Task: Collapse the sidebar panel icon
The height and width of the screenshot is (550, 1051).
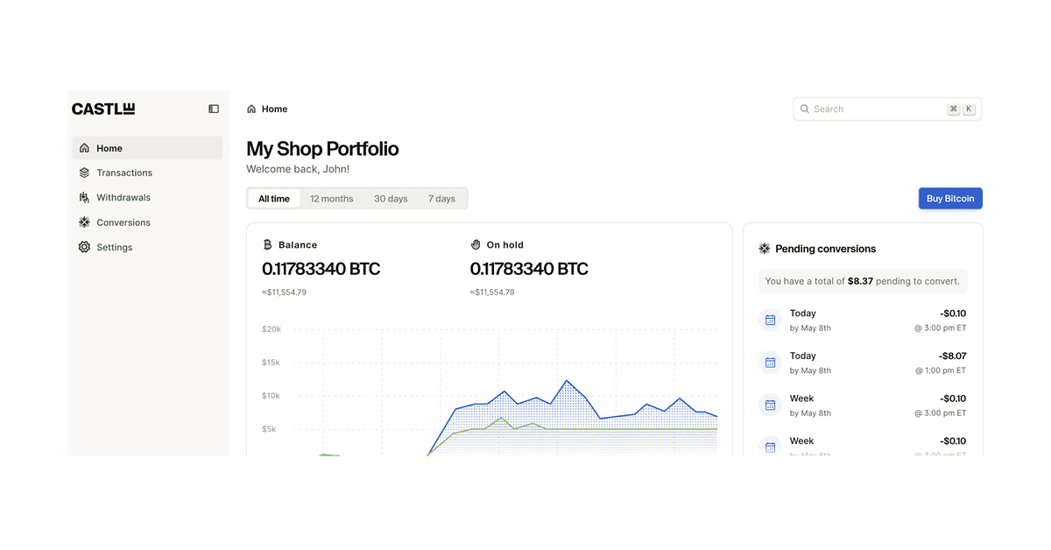Action: (x=214, y=109)
